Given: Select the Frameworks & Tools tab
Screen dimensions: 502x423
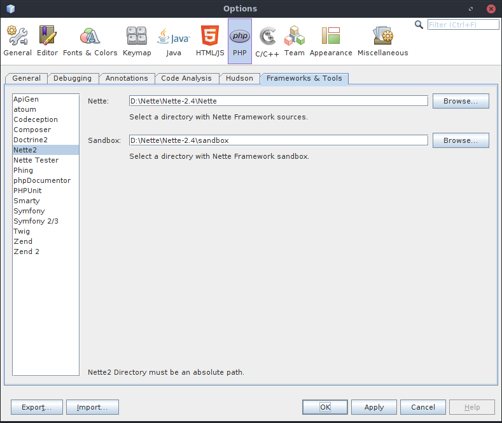Looking at the screenshot, I should (x=304, y=78).
